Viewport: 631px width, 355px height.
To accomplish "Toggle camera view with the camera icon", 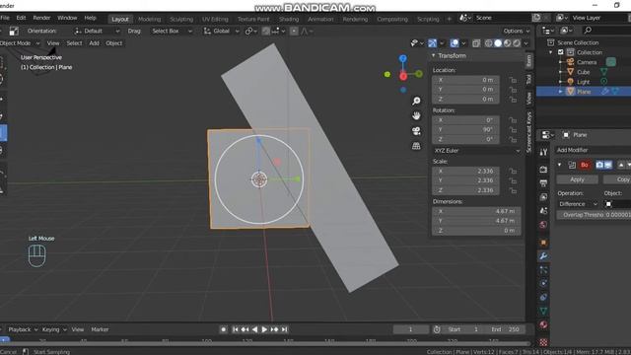I will pyautogui.click(x=416, y=131).
